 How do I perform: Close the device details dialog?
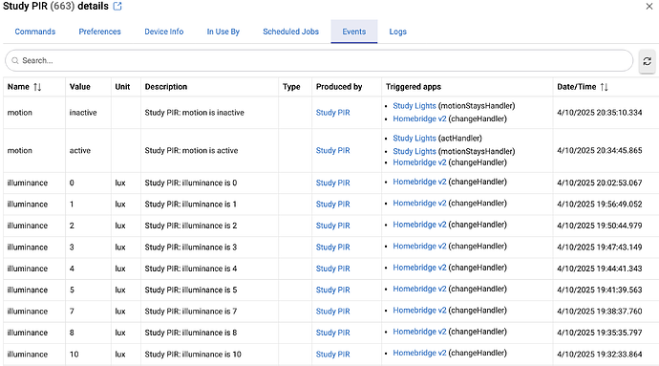(x=648, y=7)
